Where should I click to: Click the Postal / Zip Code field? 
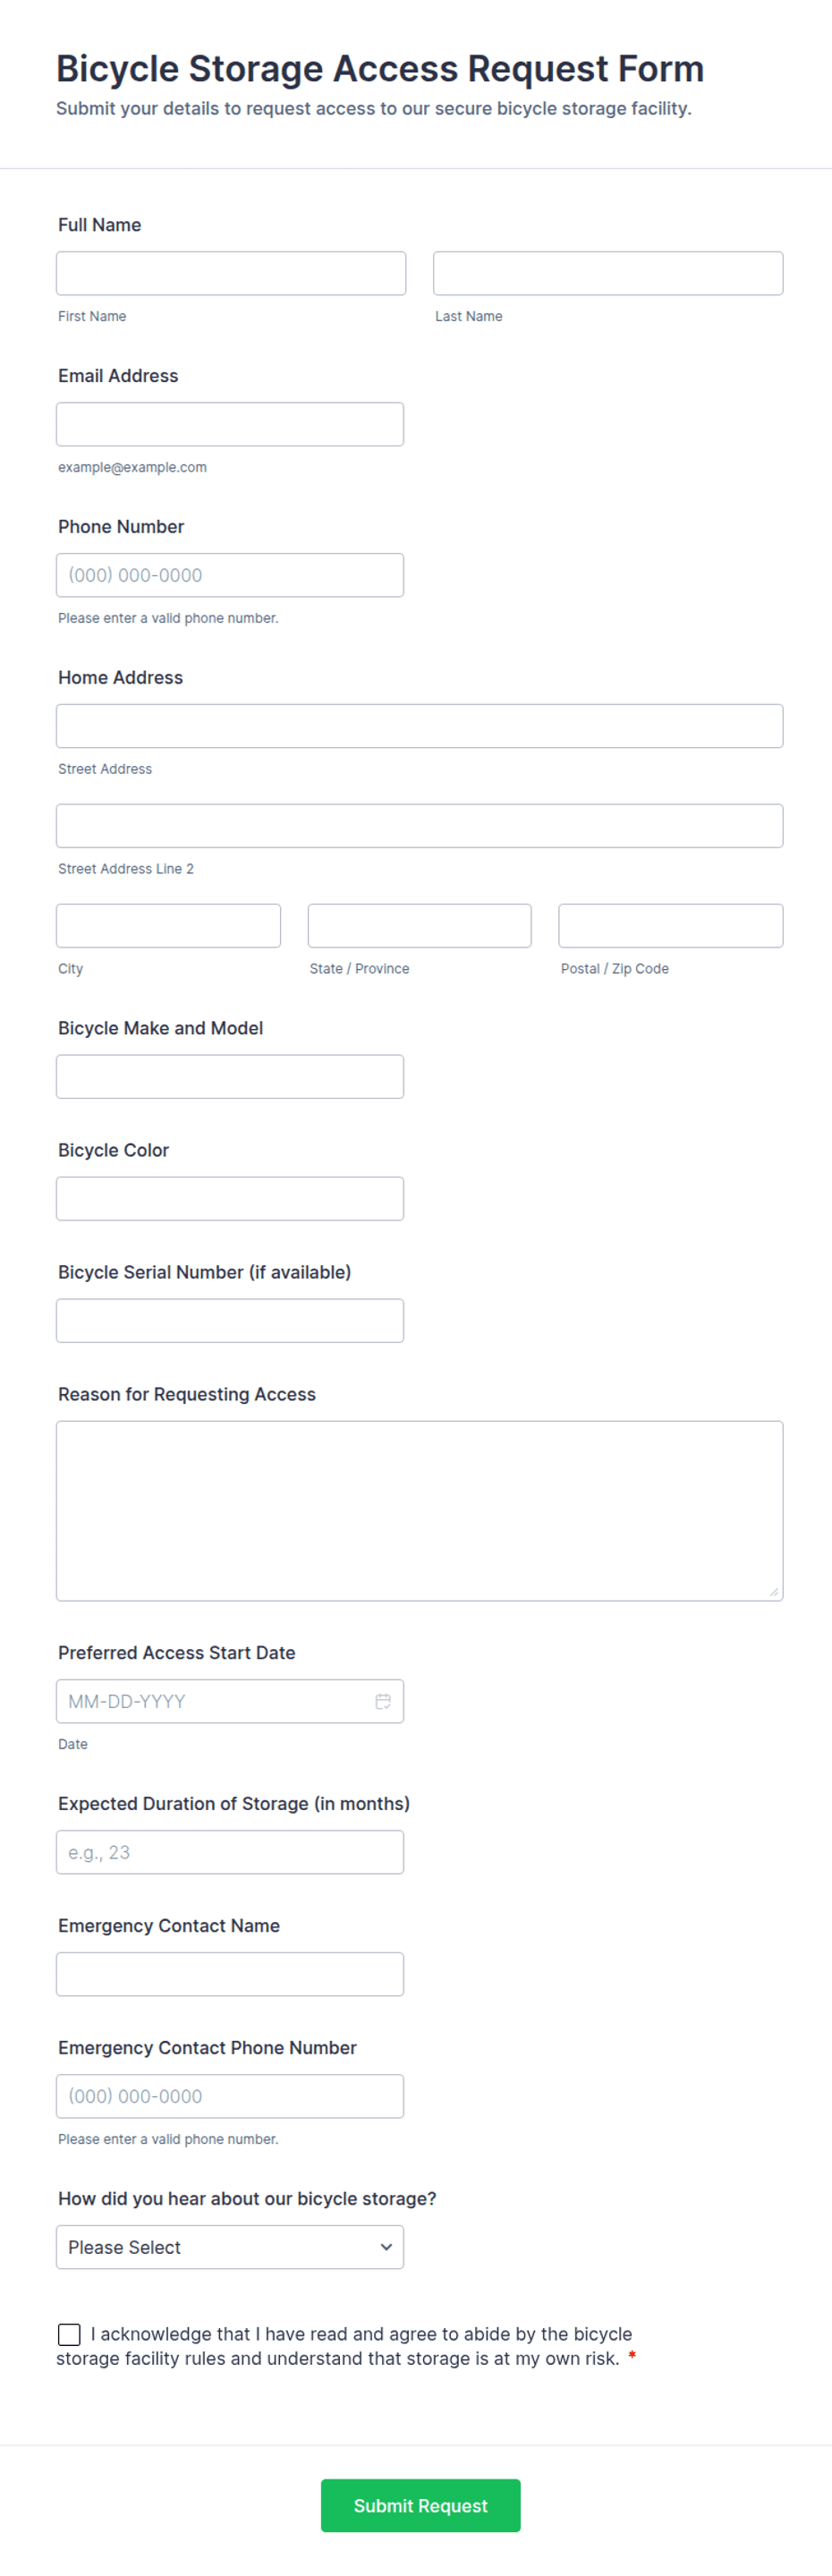pos(671,926)
